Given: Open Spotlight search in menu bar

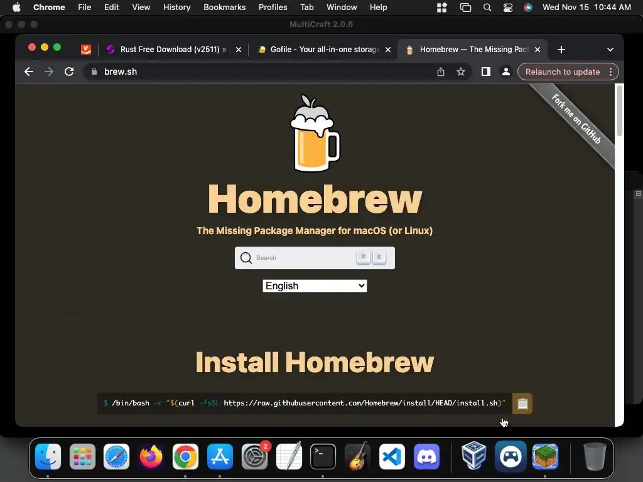Looking at the screenshot, I should 487,8.
